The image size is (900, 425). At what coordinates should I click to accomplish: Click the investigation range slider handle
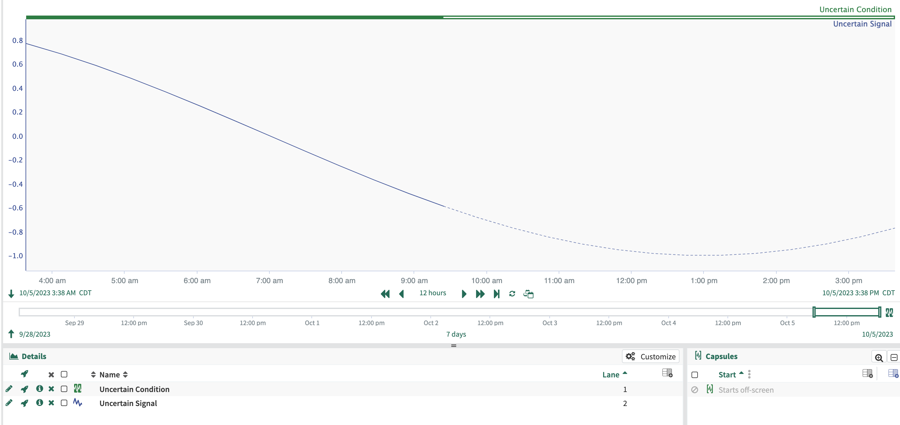click(x=814, y=312)
